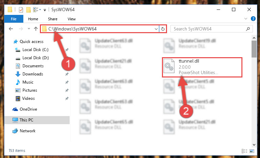This screenshot has width=260, height=158.
Task: Open the File menu
Action: point(14,19)
